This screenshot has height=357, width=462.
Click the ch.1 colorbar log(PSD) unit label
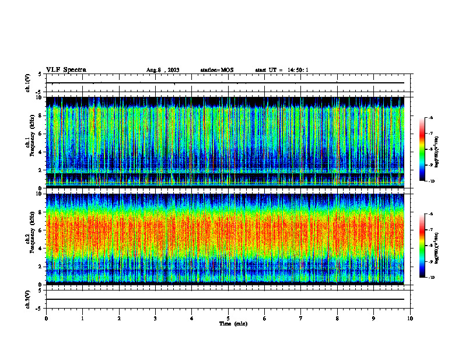[x=437, y=152]
